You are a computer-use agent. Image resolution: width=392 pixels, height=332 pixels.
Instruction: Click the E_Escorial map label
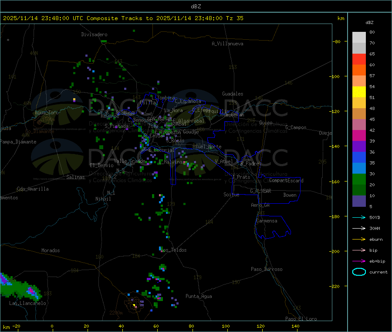[x=162, y=150]
